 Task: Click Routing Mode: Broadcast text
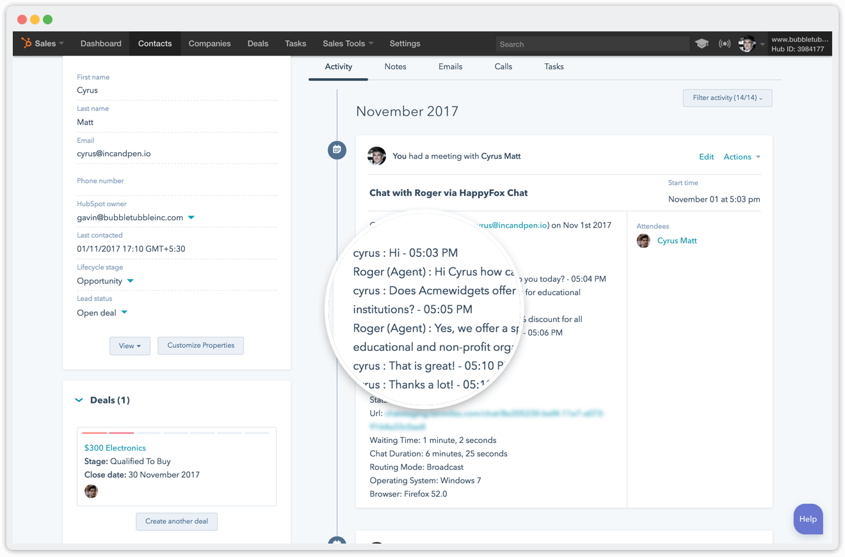click(x=417, y=467)
